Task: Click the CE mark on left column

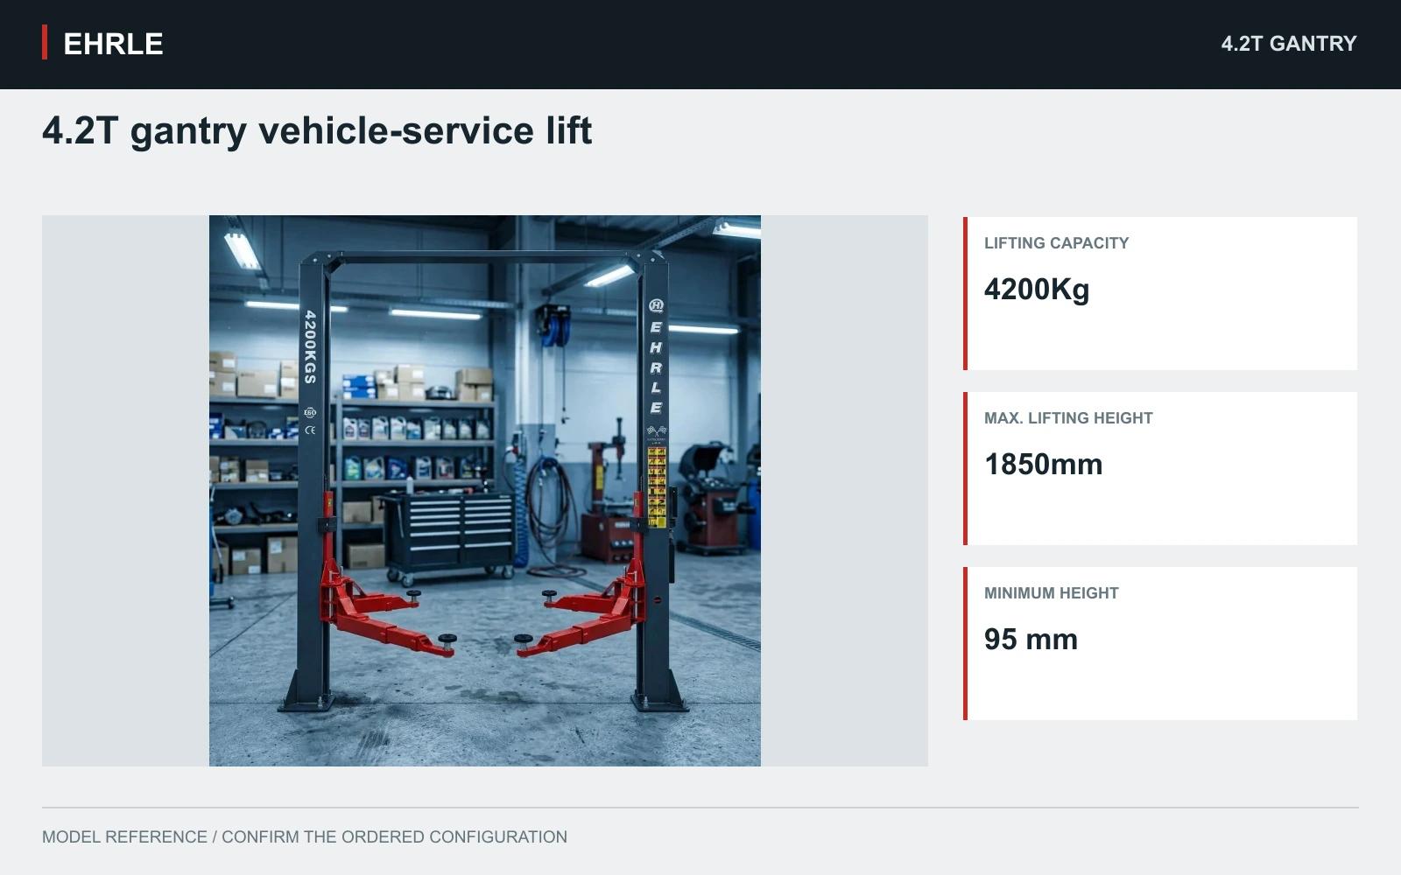Action: tap(310, 430)
